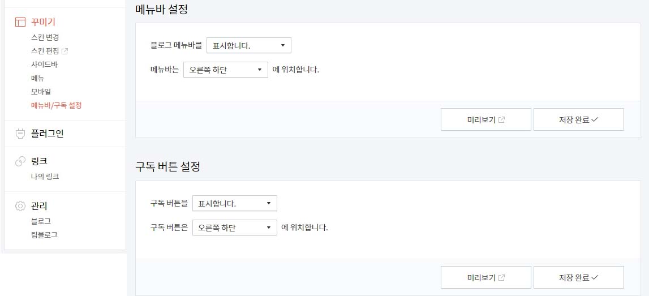Click the 관리 gear icon
The image size is (649, 296).
(20, 206)
